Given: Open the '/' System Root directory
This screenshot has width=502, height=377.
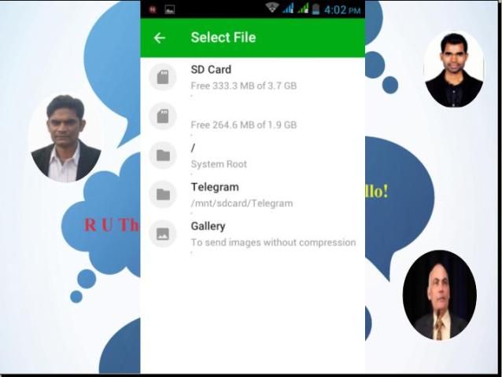Looking at the screenshot, I should [219, 156].
